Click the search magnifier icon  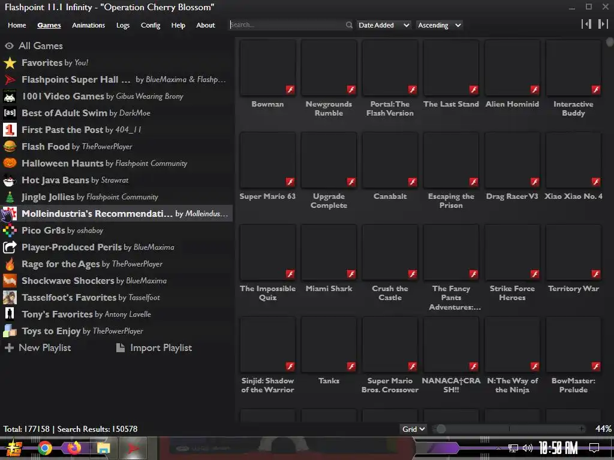(x=349, y=25)
